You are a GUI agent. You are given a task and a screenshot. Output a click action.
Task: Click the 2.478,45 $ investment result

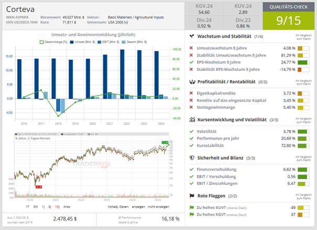[65, 218]
